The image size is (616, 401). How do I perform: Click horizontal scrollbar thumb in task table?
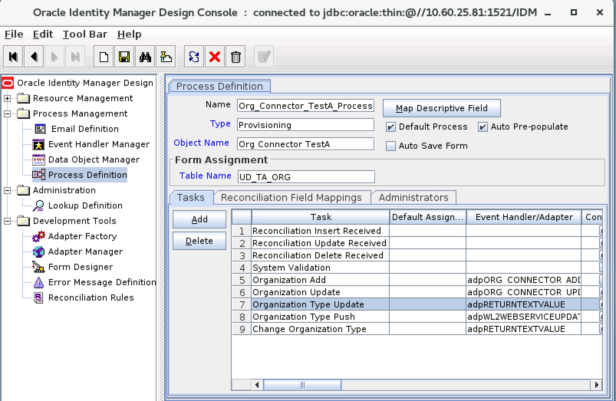coord(302,385)
